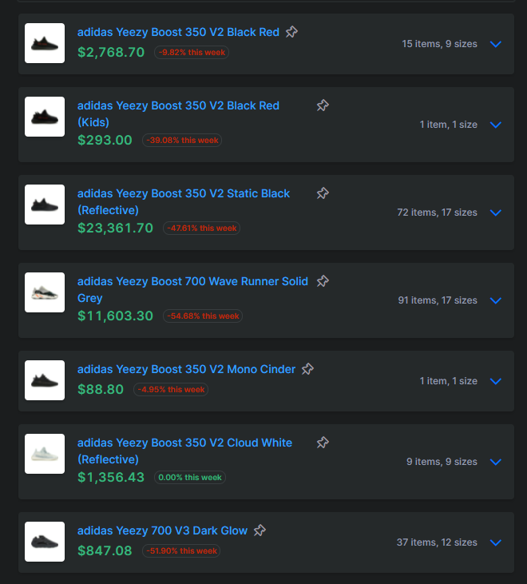Click the $1,356.43 price
Screen dimensions: 527x584
click(x=111, y=478)
